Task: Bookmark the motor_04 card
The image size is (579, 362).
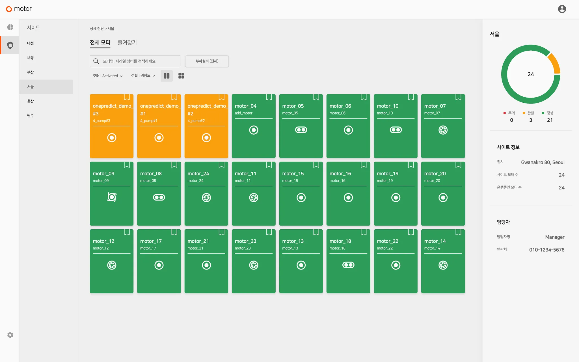Action: coord(269,97)
